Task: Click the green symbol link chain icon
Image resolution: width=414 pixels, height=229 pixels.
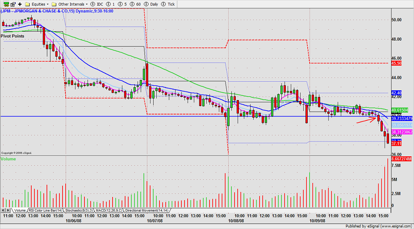Action: pos(6,4)
